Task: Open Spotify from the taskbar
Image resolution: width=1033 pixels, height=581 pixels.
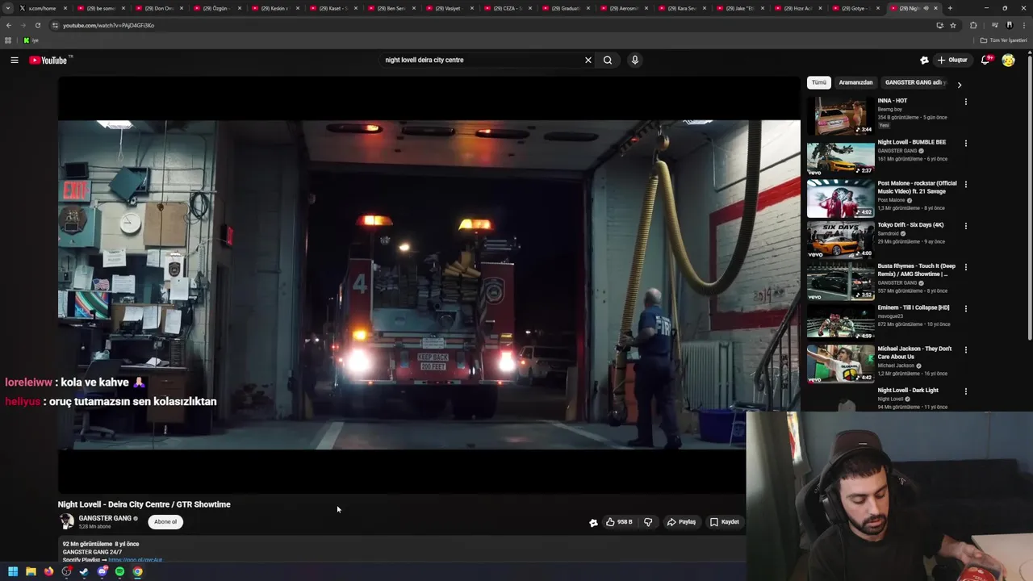Action: coord(120,571)
